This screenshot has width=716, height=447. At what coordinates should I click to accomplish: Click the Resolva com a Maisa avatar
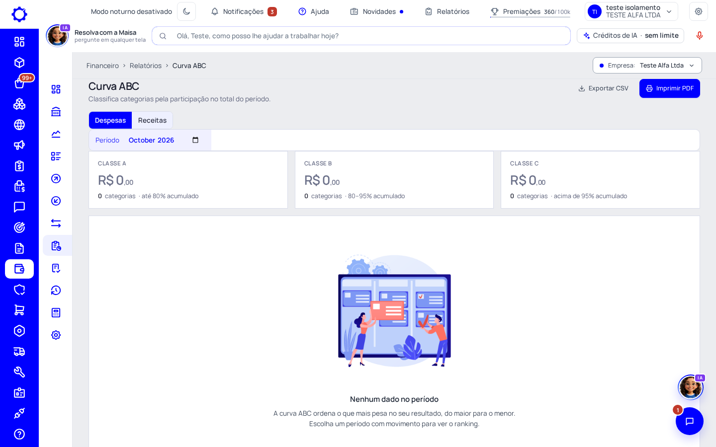point(57,36)
